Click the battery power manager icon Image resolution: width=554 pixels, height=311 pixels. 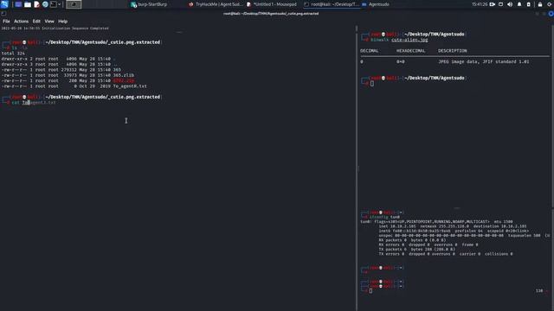pyautogui.click(x=529, y=4)
